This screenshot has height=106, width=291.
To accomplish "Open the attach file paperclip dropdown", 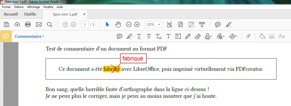I will click(221, 36).
